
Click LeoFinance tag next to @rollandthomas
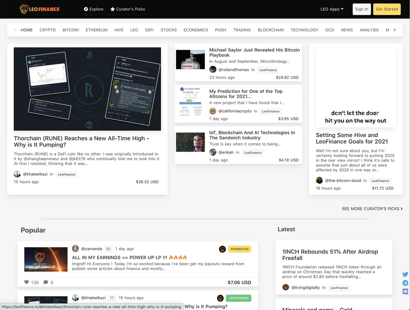coord(268,70)
